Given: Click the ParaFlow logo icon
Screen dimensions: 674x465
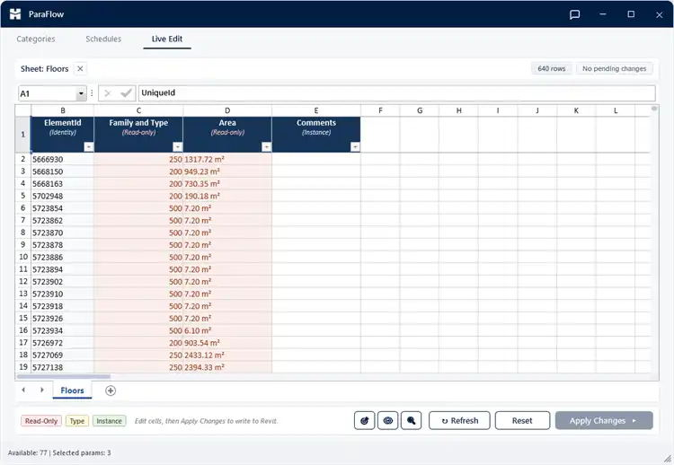Looking at the screenshot, I should [x=15, y=14].
